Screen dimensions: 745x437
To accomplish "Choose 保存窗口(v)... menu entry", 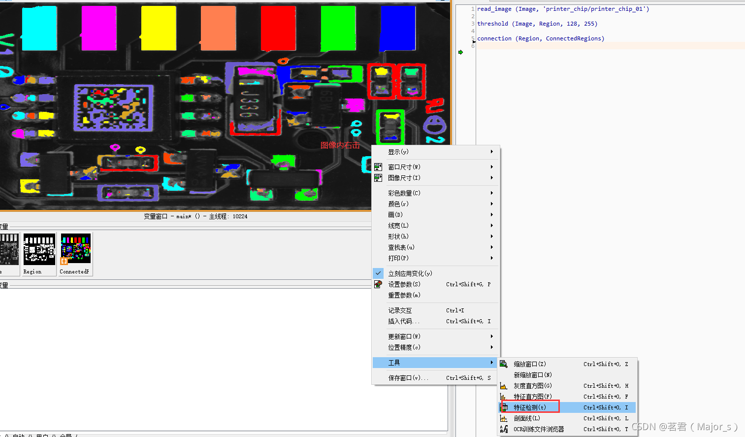I will [x=436, y=378].
